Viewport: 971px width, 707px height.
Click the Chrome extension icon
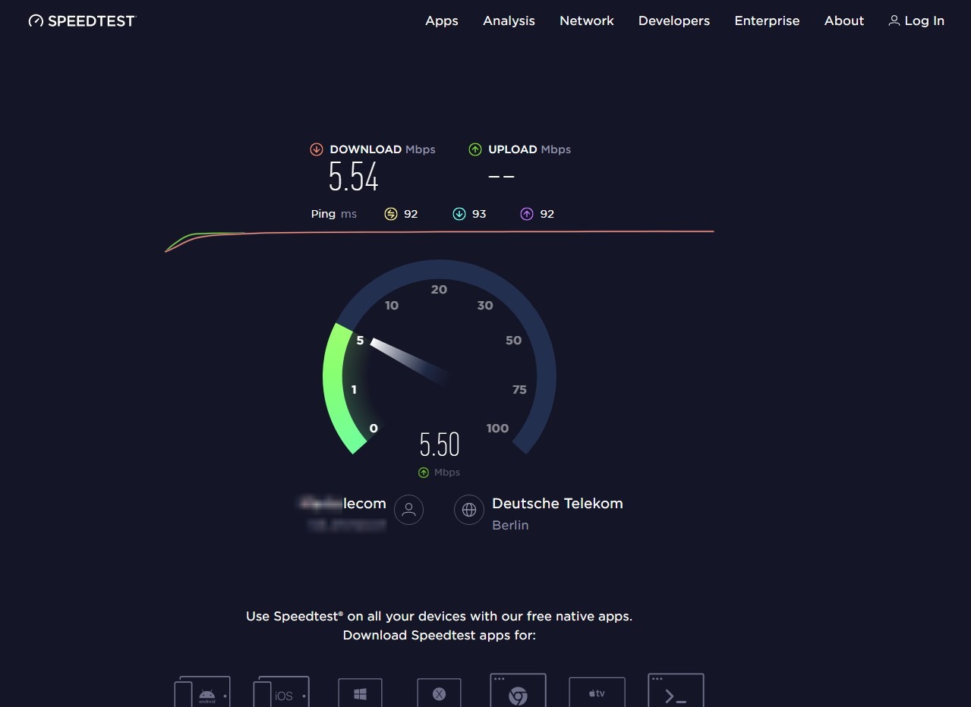tap(518, 692)
